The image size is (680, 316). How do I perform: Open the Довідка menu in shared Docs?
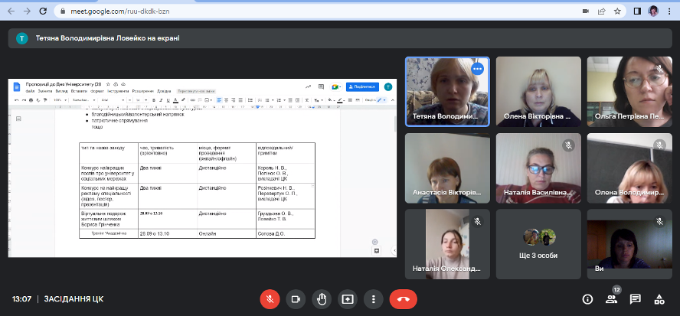[164, 91]
